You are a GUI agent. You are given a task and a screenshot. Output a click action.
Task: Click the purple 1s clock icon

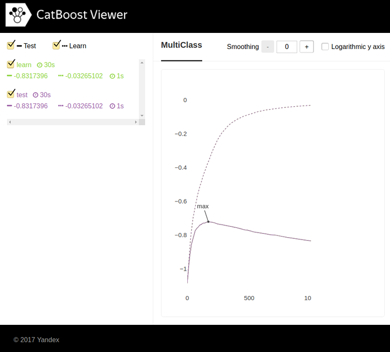pyautogui.click(x=112, y=106)
